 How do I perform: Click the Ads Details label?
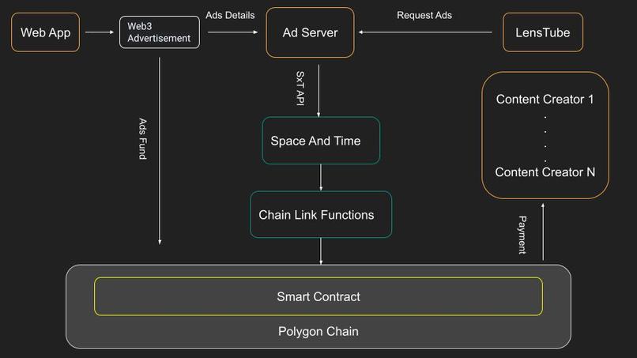[x=230, y=15]
